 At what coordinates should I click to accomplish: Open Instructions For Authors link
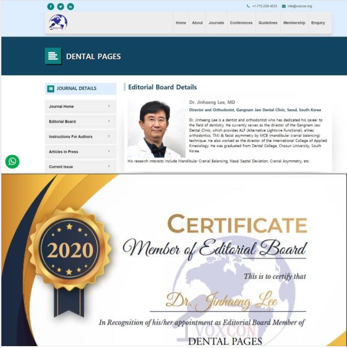80,136
